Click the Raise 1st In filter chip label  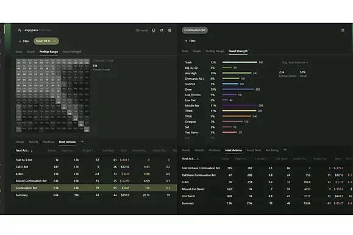coord(43,41)
